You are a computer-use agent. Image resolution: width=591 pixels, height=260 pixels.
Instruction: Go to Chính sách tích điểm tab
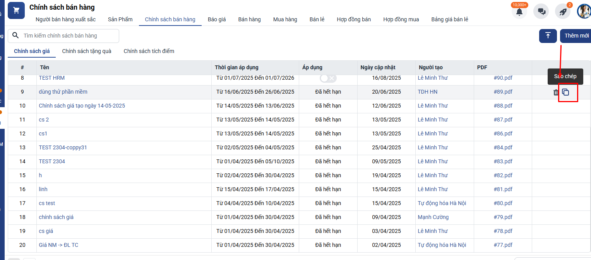click(x=149, y=51)
